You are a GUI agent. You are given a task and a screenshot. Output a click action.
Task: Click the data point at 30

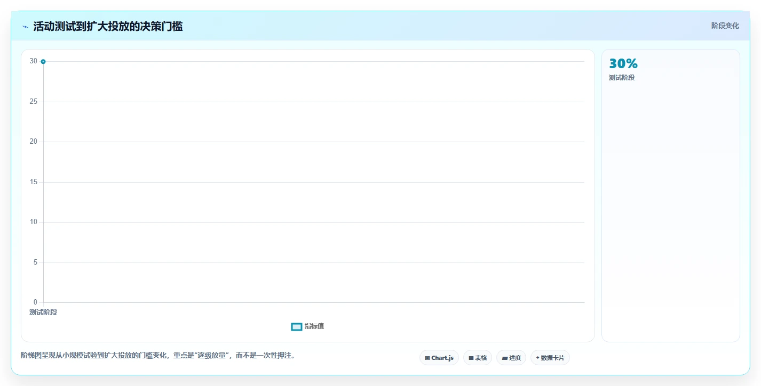43,62
